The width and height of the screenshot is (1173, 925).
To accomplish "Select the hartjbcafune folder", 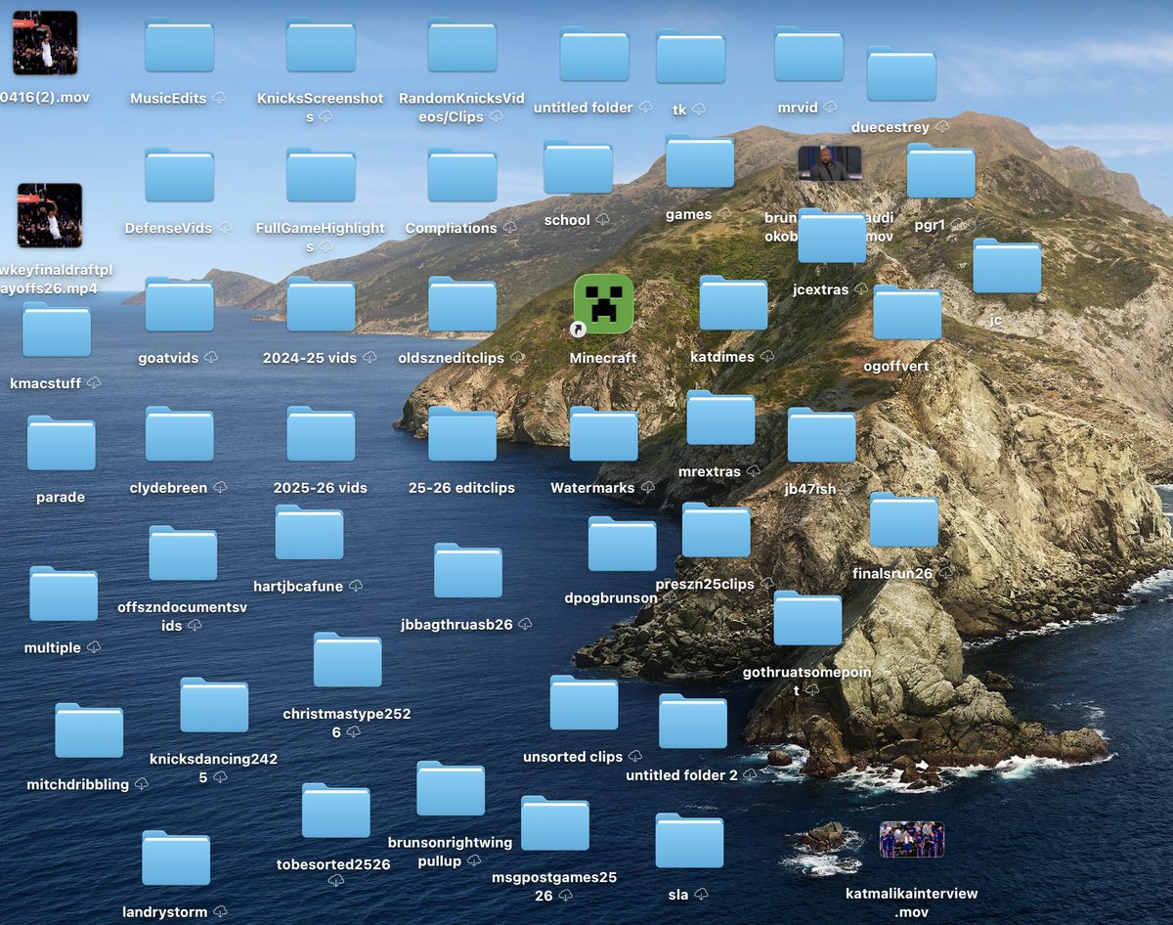I will [x=309, y=533].
